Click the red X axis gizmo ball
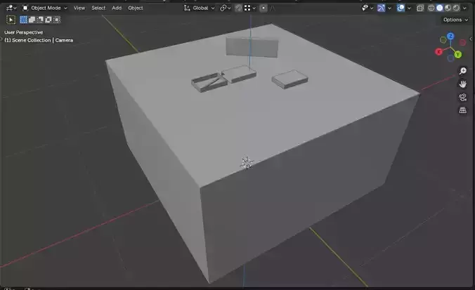The width and height of the screenshot is (475, 290). click(438, 52)
